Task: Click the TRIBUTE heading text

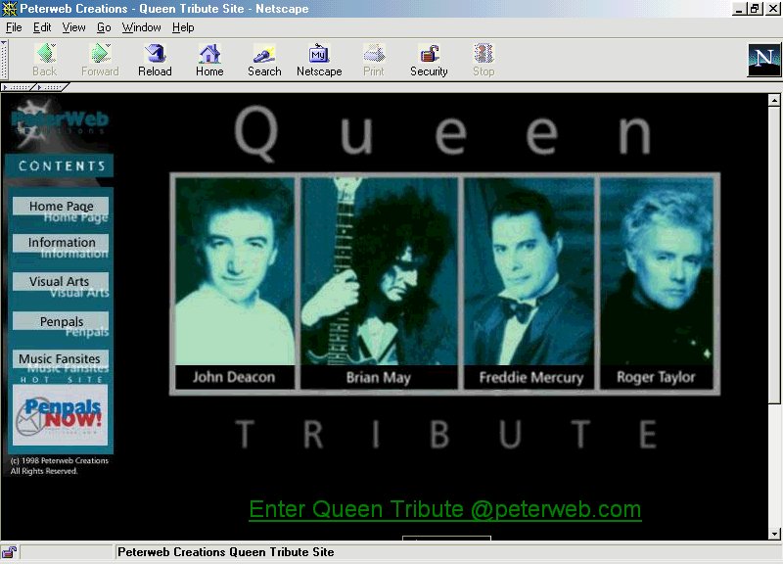Action: click(445, 434)
